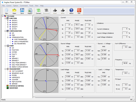Open the Tools menu
The image size is (136, 102).
(31, 6)
